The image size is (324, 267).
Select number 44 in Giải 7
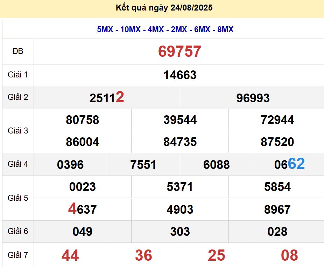click(x=70, y=255)
